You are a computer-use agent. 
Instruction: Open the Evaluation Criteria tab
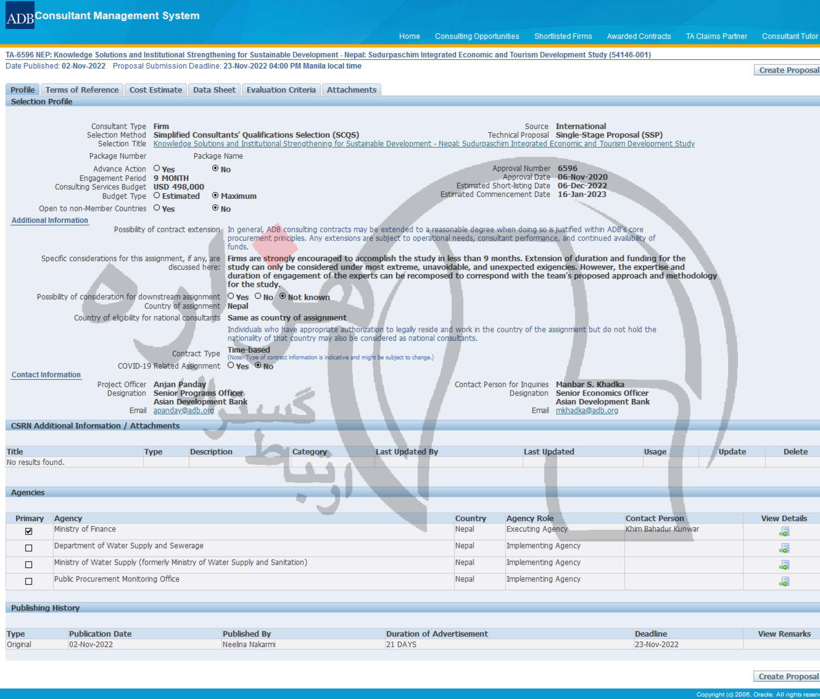coord(281,90)
